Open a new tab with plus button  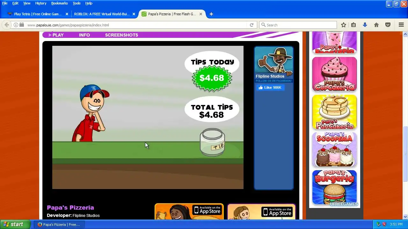pyautogui.click(x=211, y=14)
